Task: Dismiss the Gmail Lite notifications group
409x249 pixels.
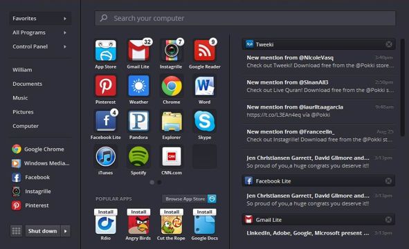Action: coord(388,219)
